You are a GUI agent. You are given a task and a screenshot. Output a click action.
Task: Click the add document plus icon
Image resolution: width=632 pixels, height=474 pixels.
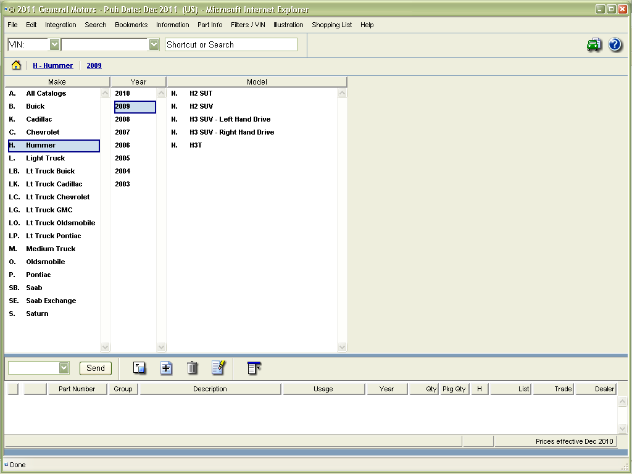pos(166,368)
